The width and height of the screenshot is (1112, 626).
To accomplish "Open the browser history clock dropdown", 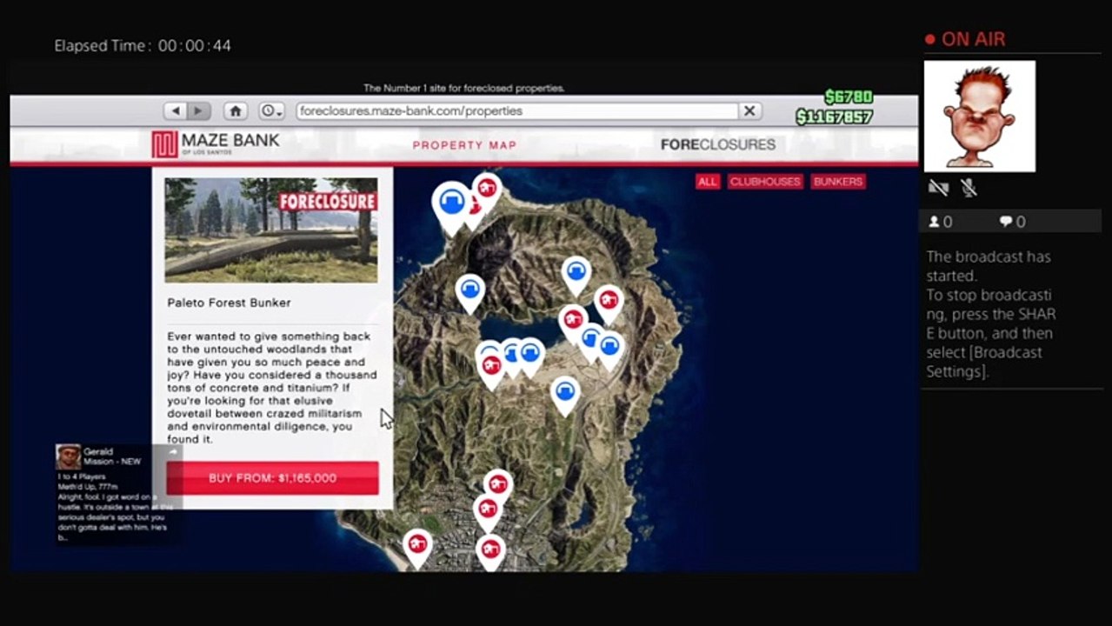I will tap(271, 111).
